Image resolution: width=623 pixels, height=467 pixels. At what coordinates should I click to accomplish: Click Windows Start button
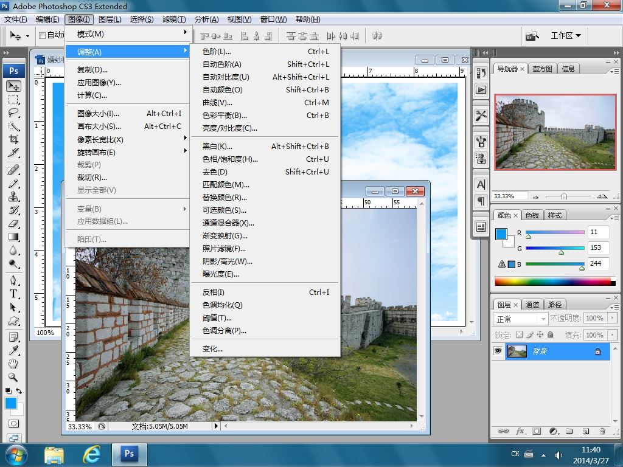click(x=15, y=455)
